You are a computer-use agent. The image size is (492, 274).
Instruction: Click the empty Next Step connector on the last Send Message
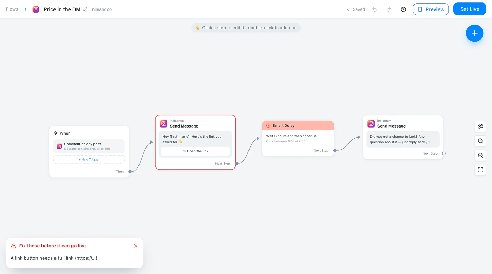pyautogui.click(x=444, y=153)
